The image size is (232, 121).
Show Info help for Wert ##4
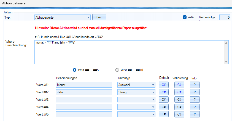[x=195, y=107]
